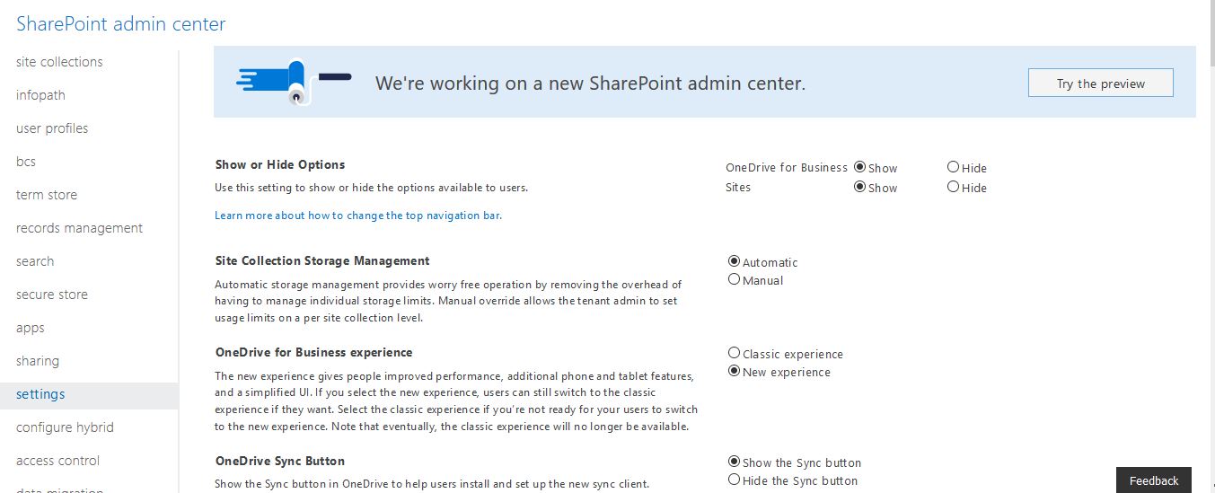Viewport: 1215px width, 493px height.
Task: Go to user profiles page
Action: (x=52, y=128)
